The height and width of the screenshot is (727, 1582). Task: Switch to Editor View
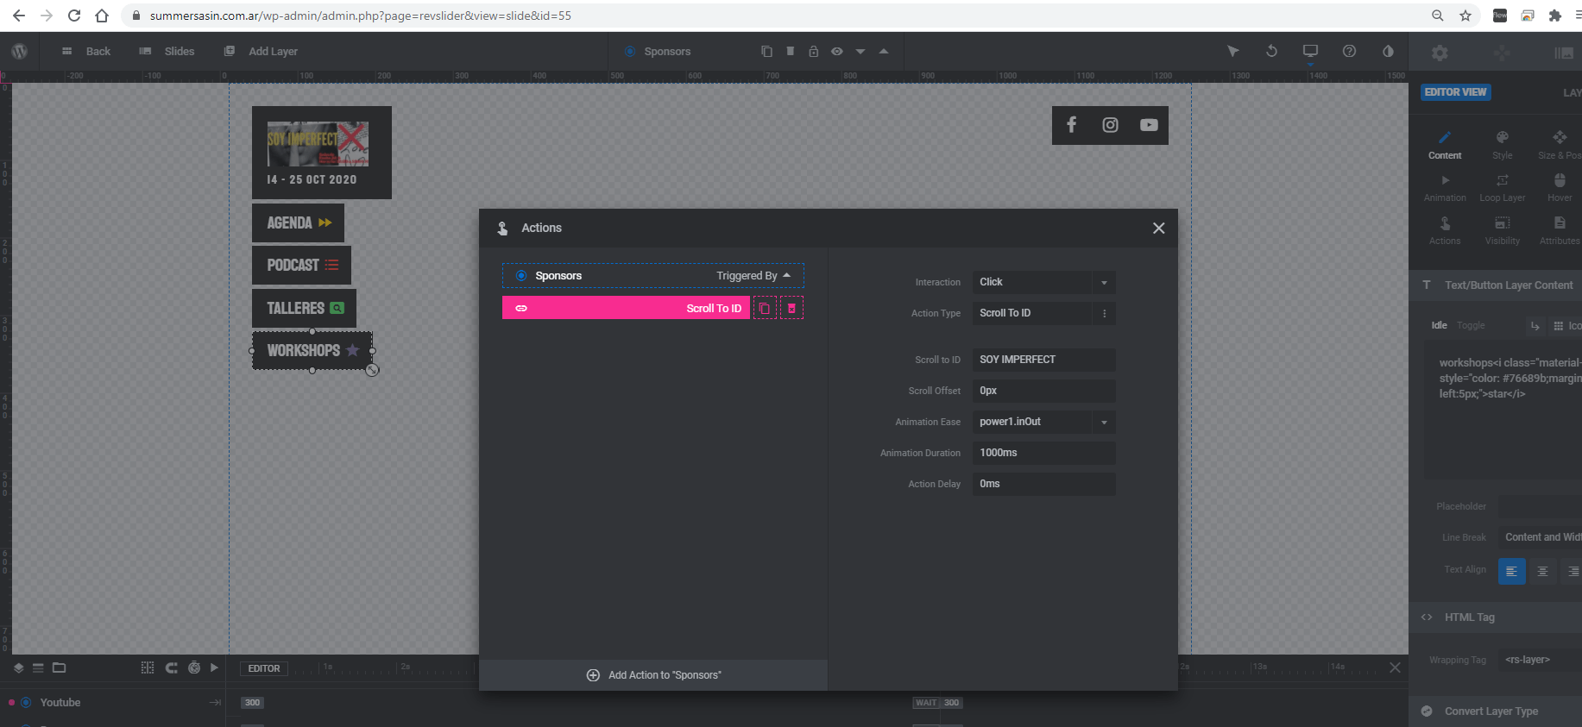coord(1456,92)
